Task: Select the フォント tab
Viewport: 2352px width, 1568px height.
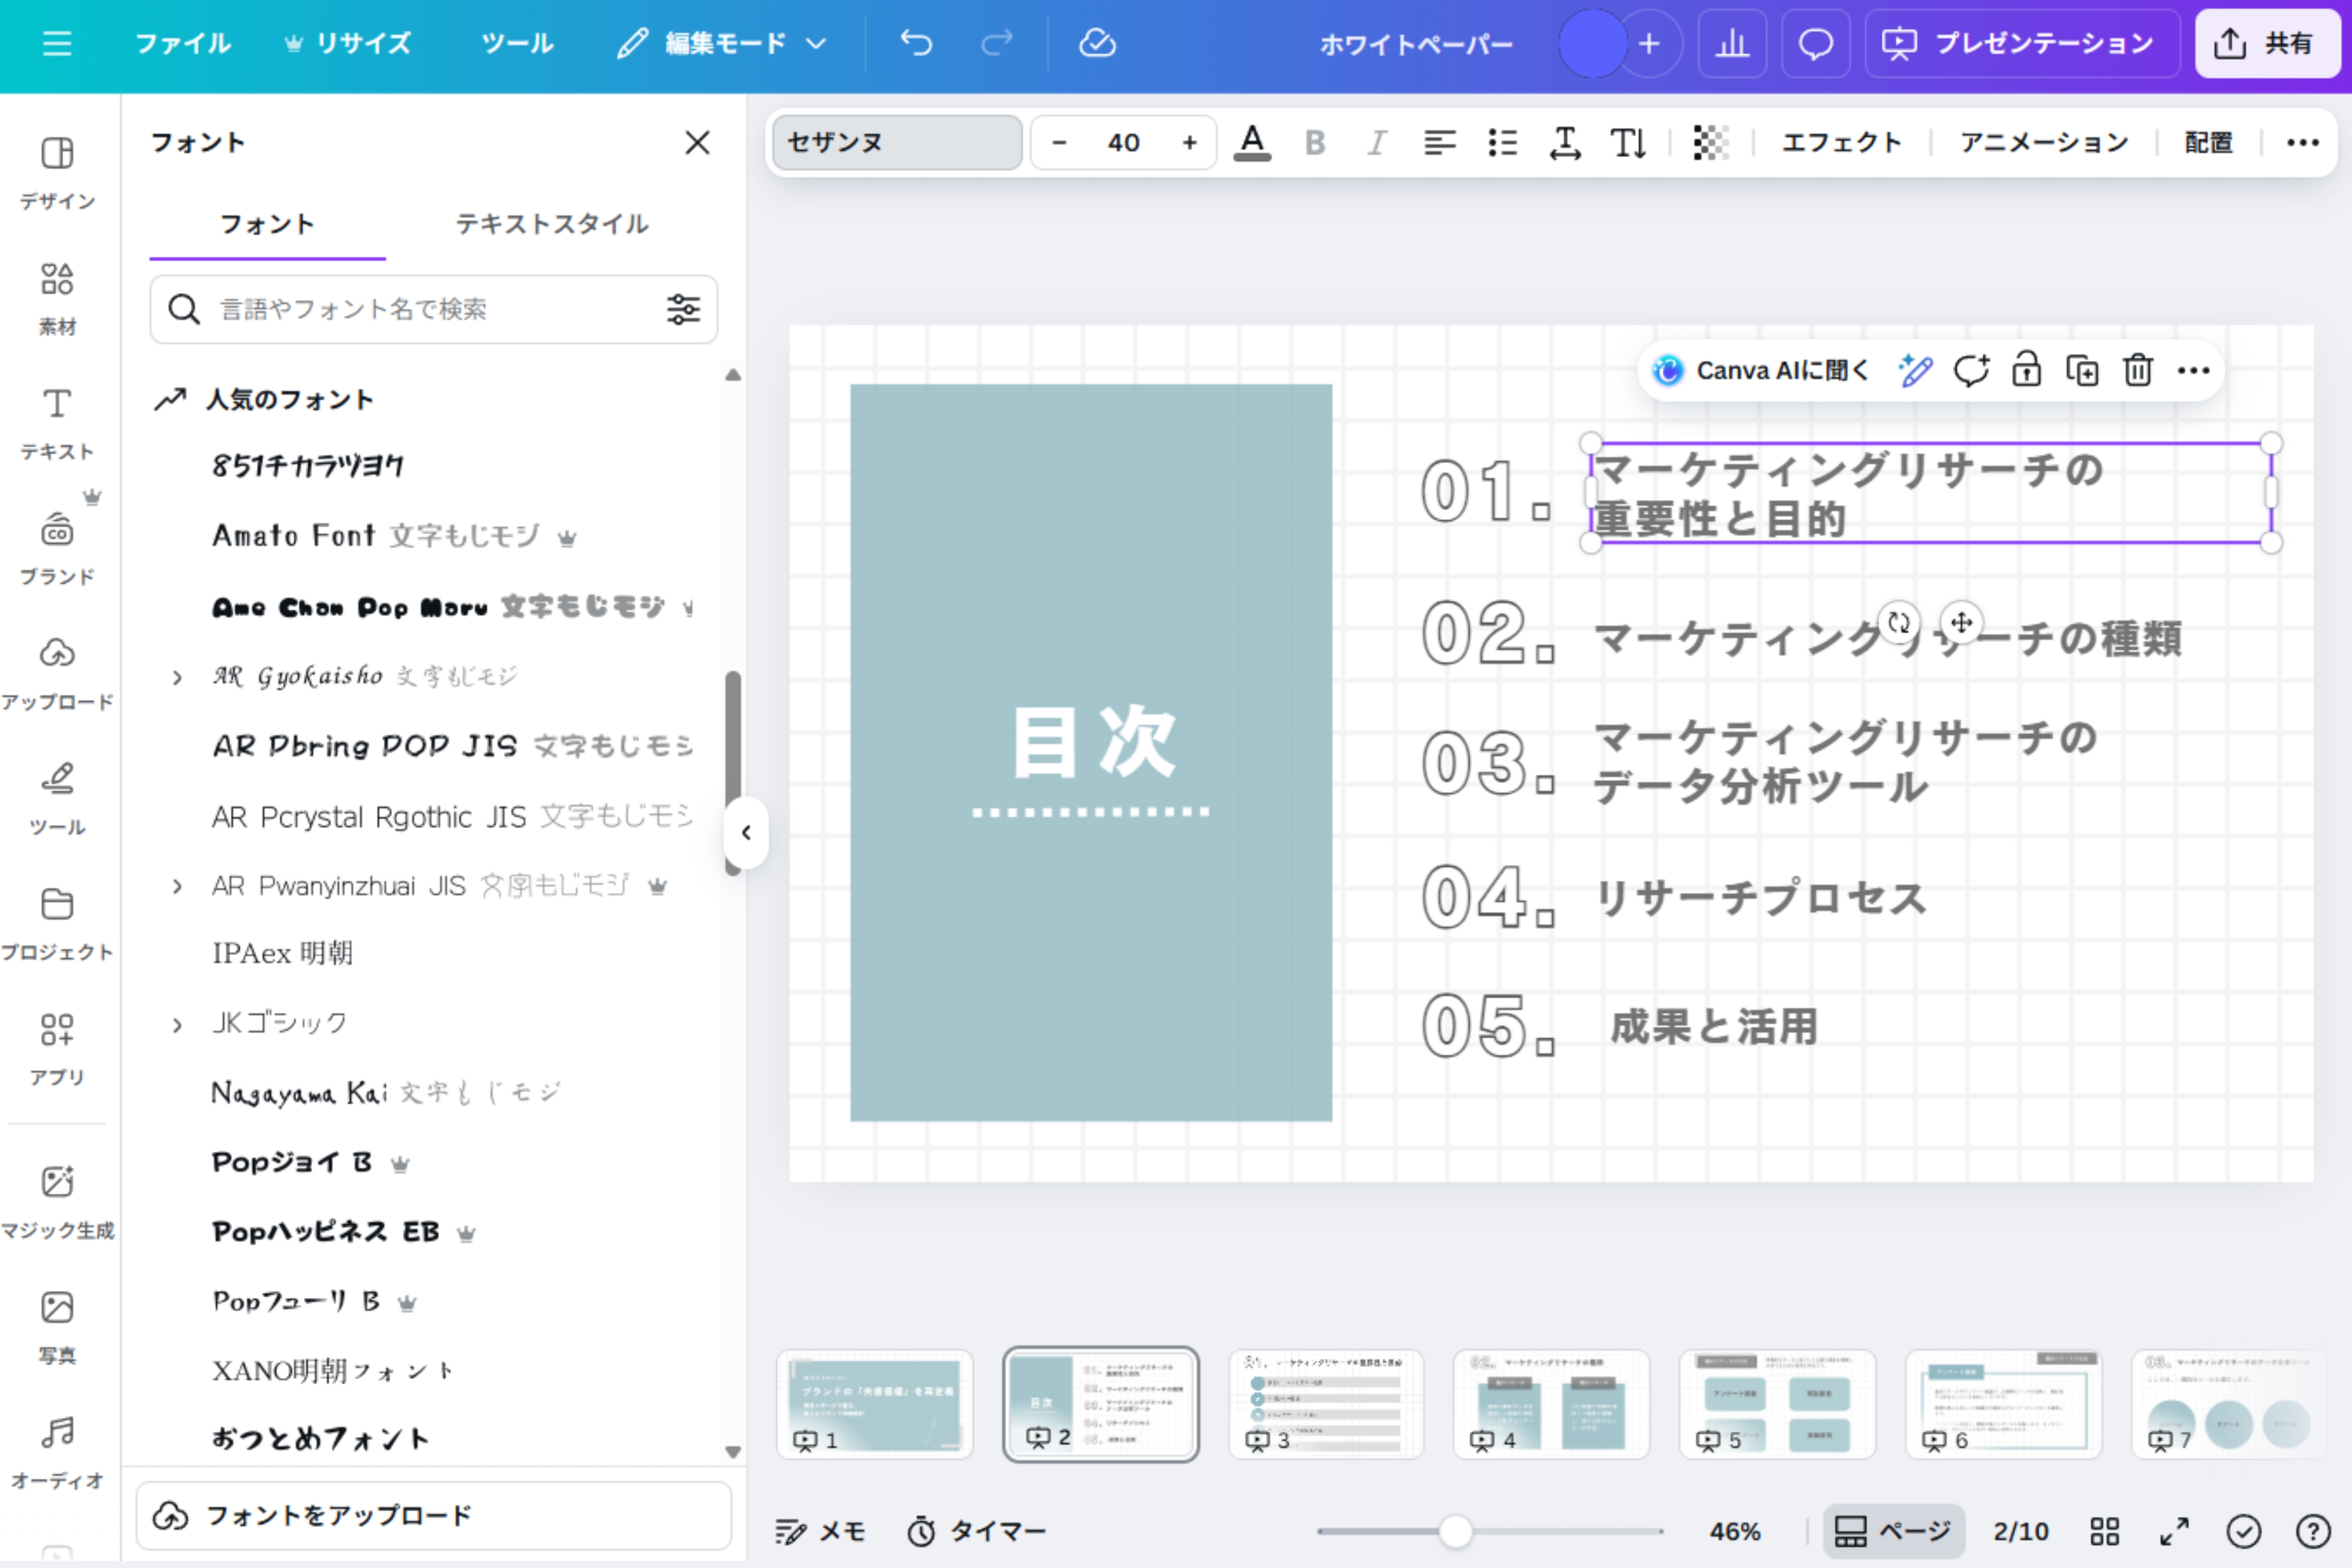Action: tap(267, 224)
